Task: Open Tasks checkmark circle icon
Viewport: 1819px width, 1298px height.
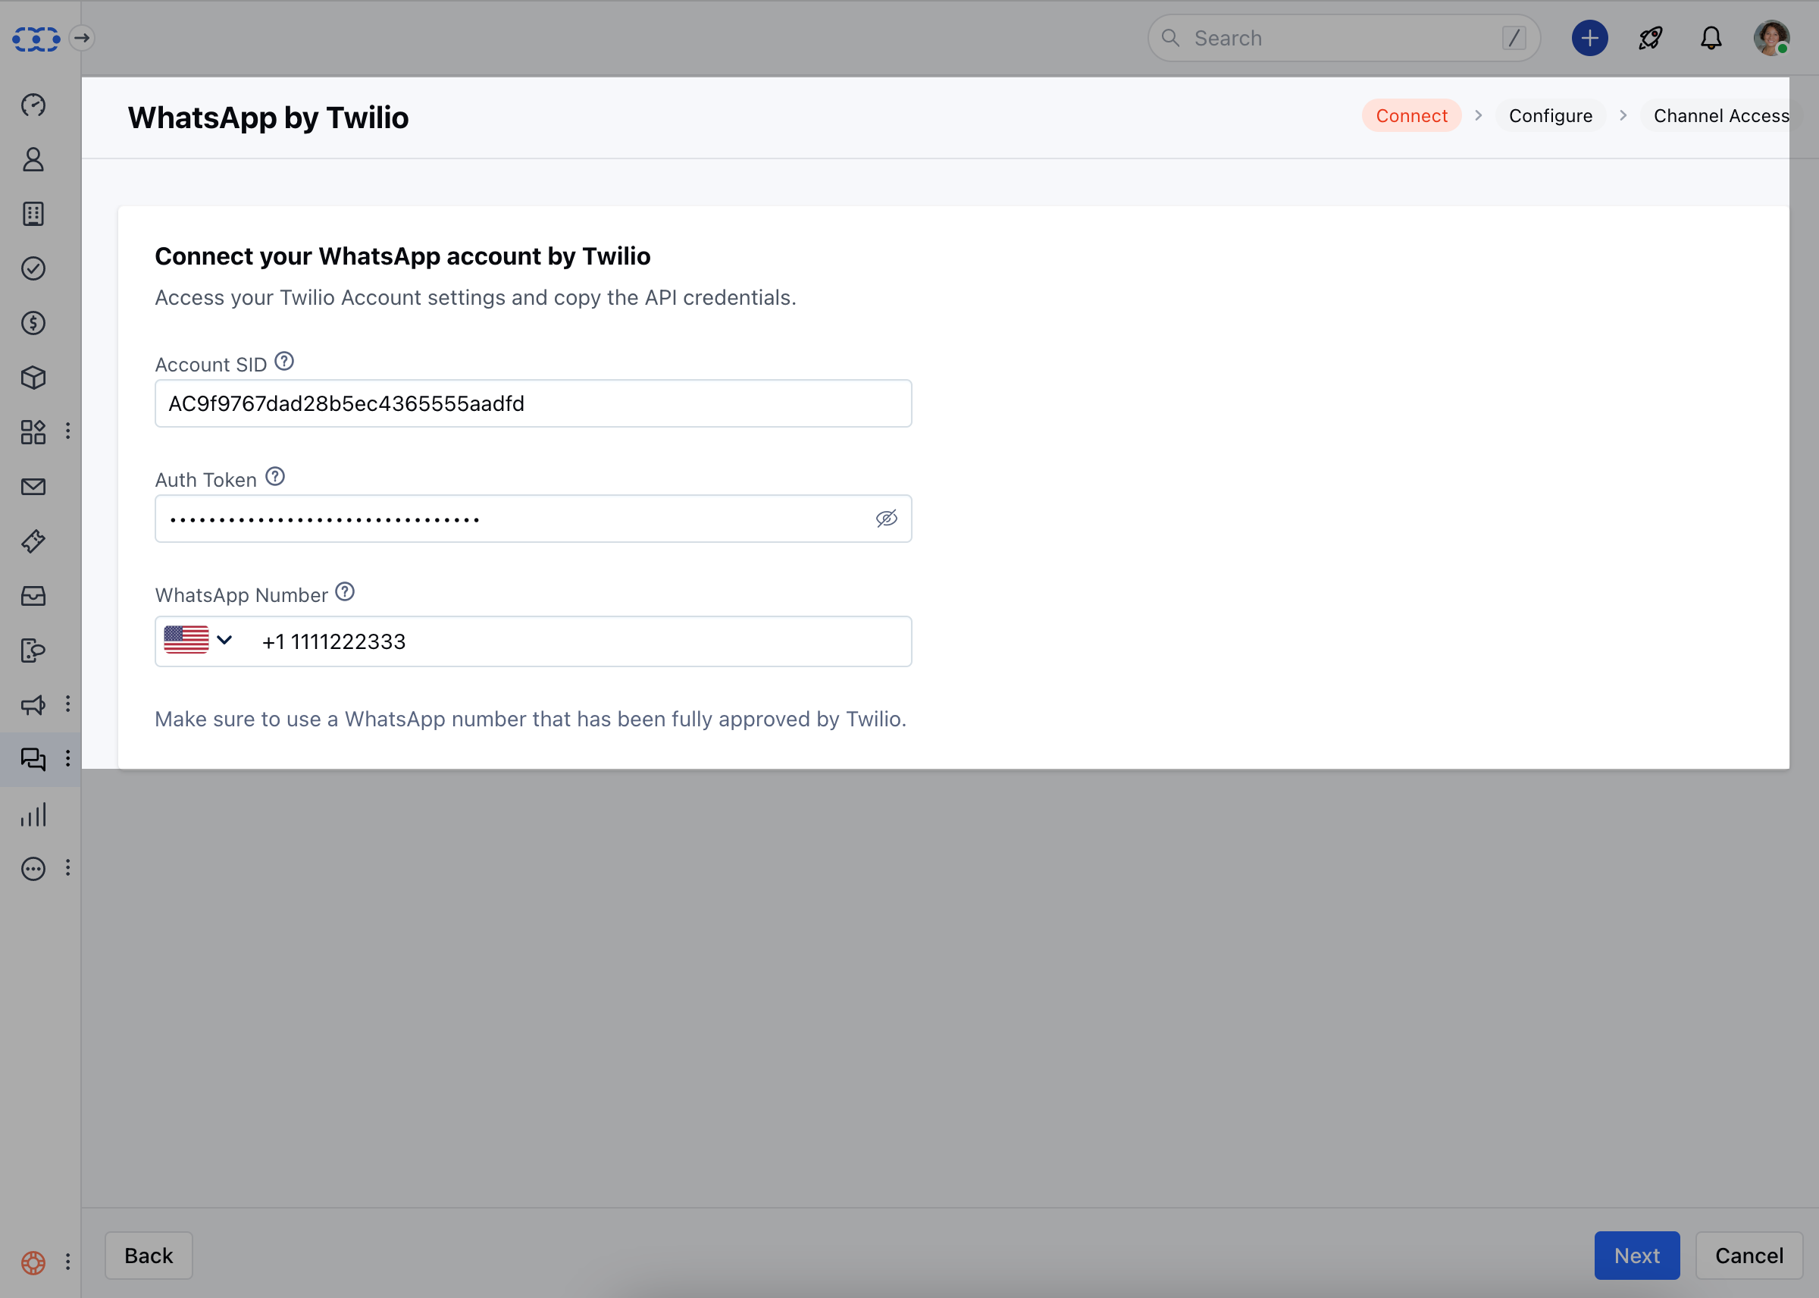Action: pyautogui.click(x=33, y=268)
